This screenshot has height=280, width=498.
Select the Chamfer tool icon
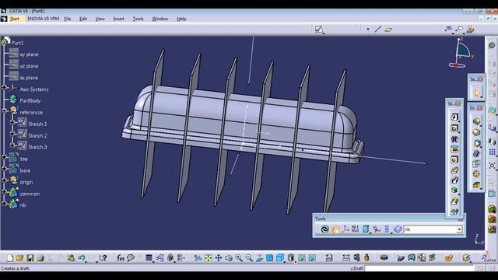pos(476,132)
